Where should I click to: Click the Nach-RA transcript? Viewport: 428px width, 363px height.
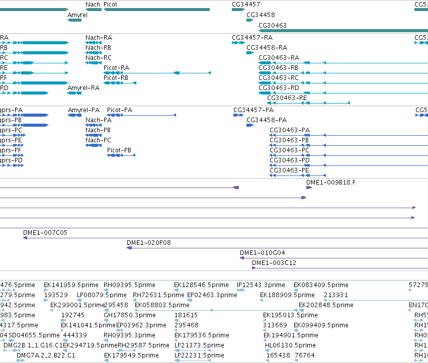(94, 43)
